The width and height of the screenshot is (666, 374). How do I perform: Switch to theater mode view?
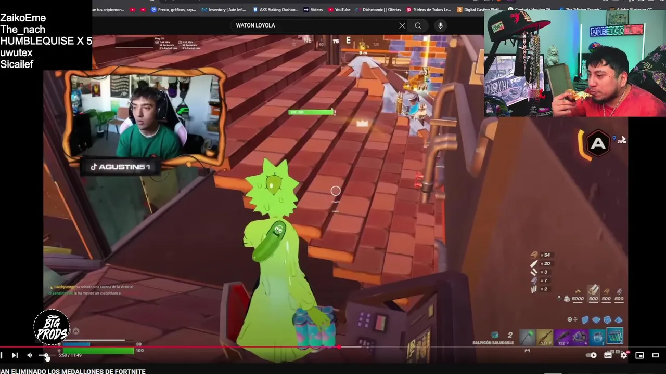[x=656, y=355]
